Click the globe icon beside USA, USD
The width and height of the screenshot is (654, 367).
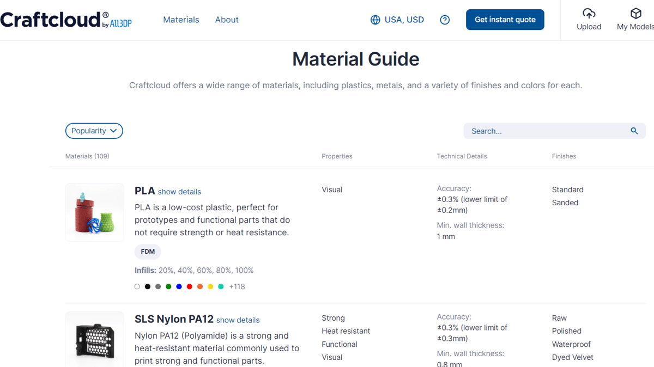click(375, 20)
